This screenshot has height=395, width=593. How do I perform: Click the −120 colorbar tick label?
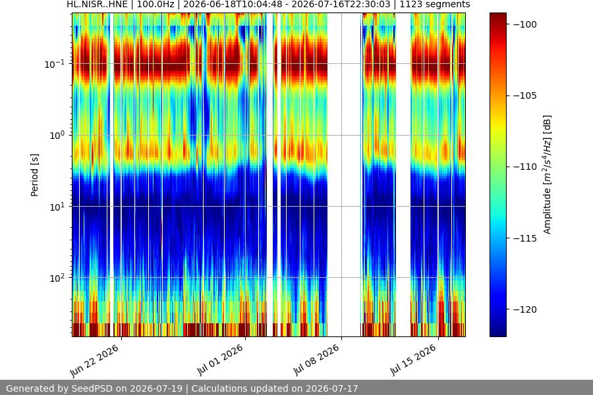tap(525, 309)
